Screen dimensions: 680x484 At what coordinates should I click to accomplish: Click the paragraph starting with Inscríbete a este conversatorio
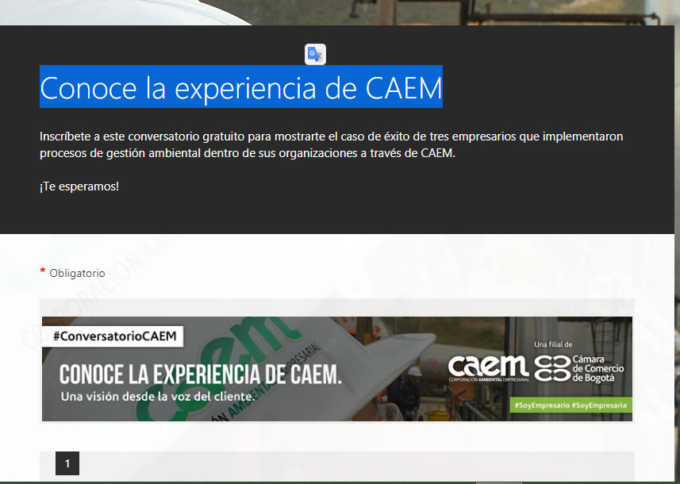click(x=332, y=144)
